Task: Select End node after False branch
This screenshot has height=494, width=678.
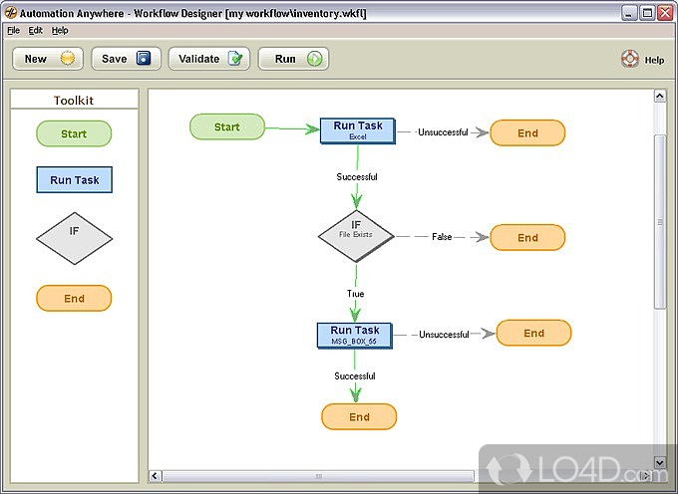Action: (x=527, y=237)
